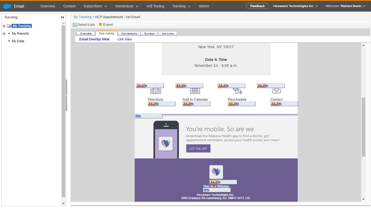Screen dimensions: 371x208
Task: Click the Contact medical cross icon
Action: click(x=276, y=91)
